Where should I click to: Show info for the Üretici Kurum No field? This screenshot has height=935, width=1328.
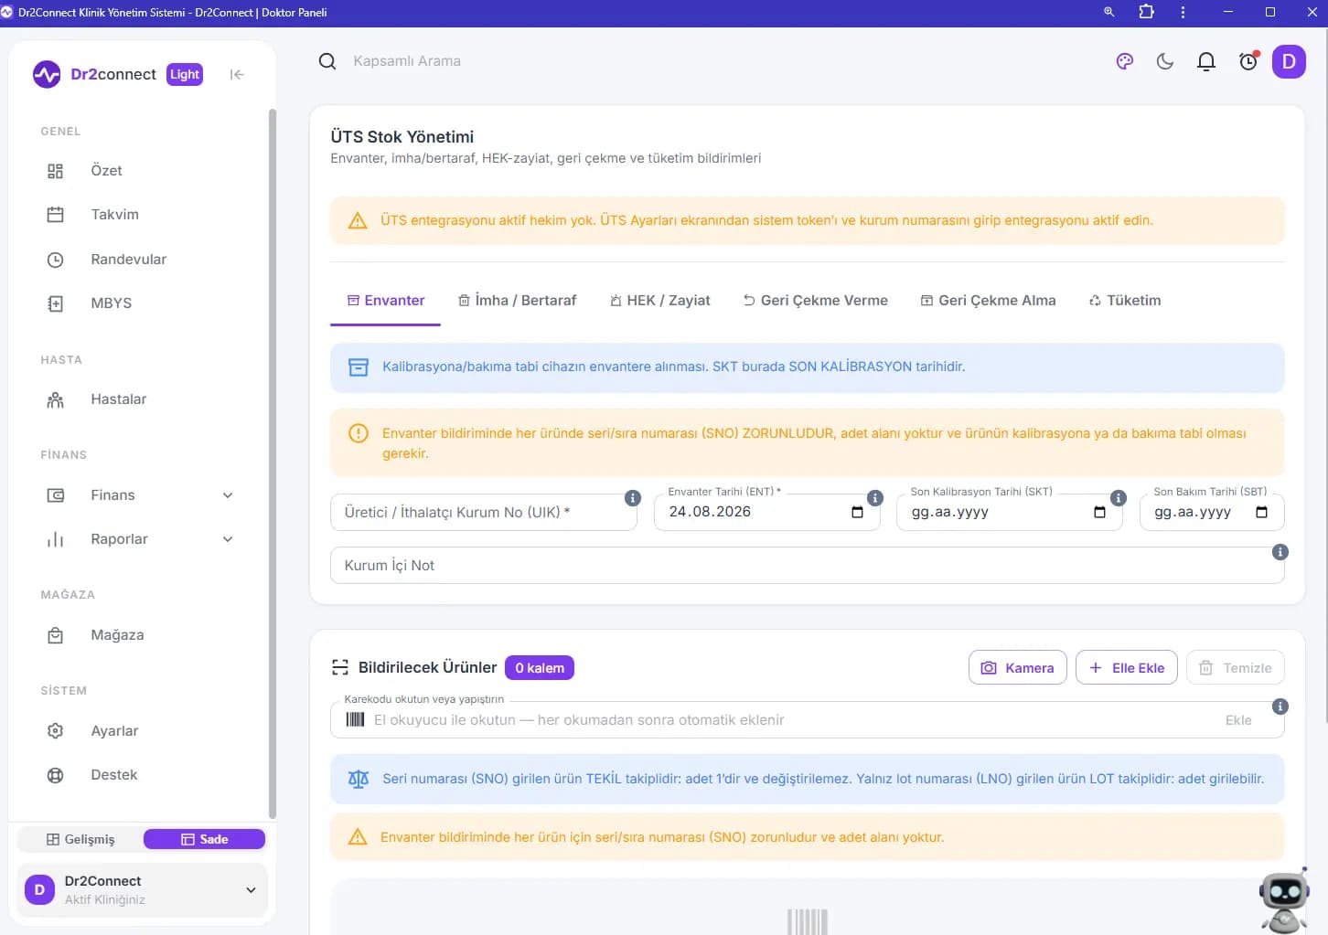(x=633, y=498)
